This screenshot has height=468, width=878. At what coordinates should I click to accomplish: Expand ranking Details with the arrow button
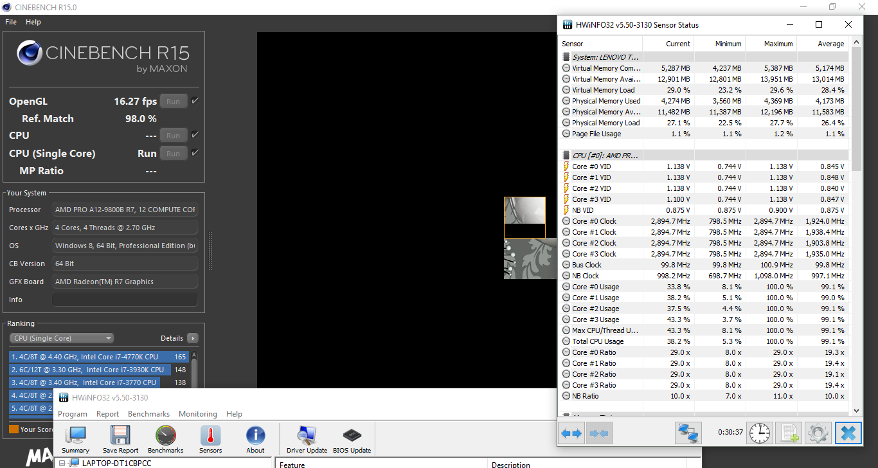[192, 338]
